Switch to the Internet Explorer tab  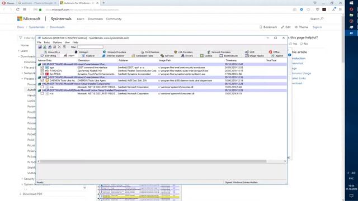pos(113,56)
